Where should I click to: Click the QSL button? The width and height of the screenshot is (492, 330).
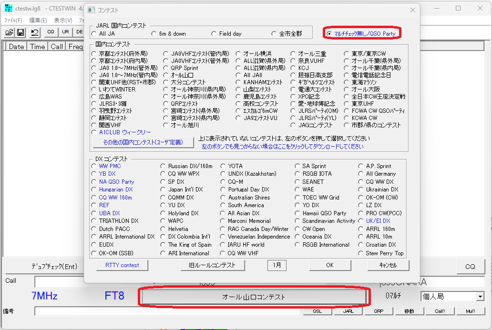(x=317, y=311)
